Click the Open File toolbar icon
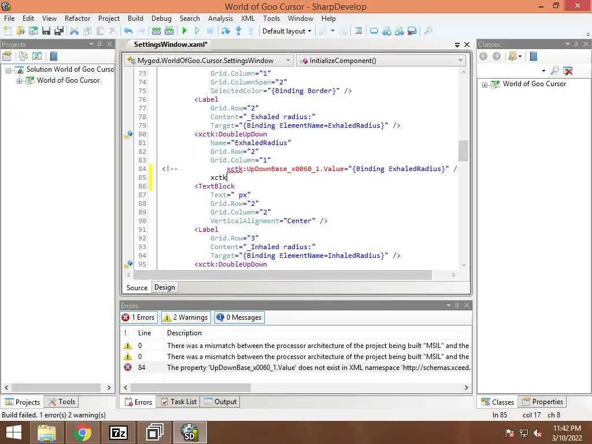This screenshot has width=592, height=444. pyautogui.click(x=20, y=31)
